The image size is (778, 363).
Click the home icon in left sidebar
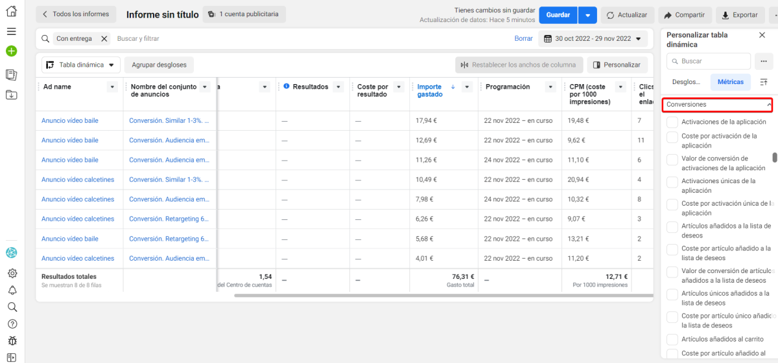(x=11, y=12)
